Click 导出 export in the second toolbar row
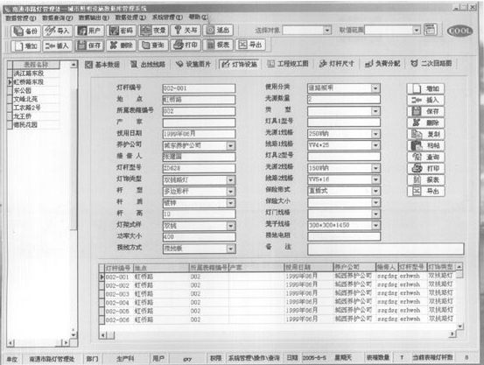The width and height of the screenshot is (484, 365). coord(250,46)
